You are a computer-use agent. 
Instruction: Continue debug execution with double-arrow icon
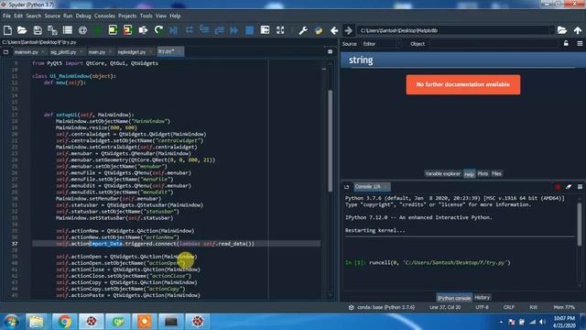[x=234, y=30]
